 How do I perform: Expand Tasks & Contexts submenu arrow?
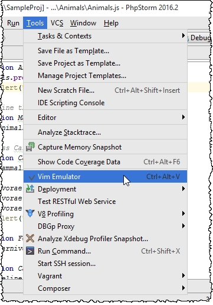183,36
